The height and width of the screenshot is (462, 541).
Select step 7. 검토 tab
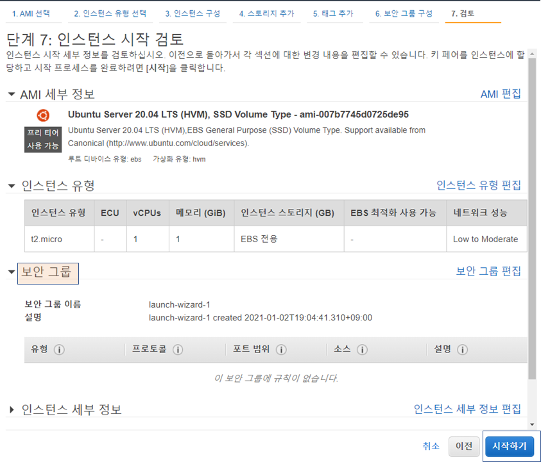(463, 14)
